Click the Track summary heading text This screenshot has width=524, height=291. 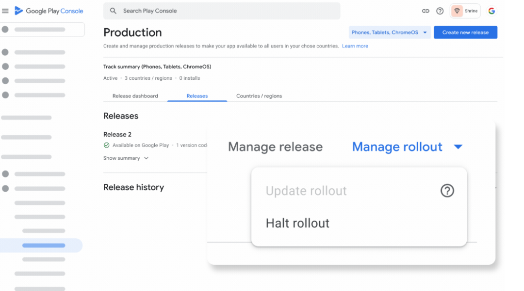tap(157, 67)
